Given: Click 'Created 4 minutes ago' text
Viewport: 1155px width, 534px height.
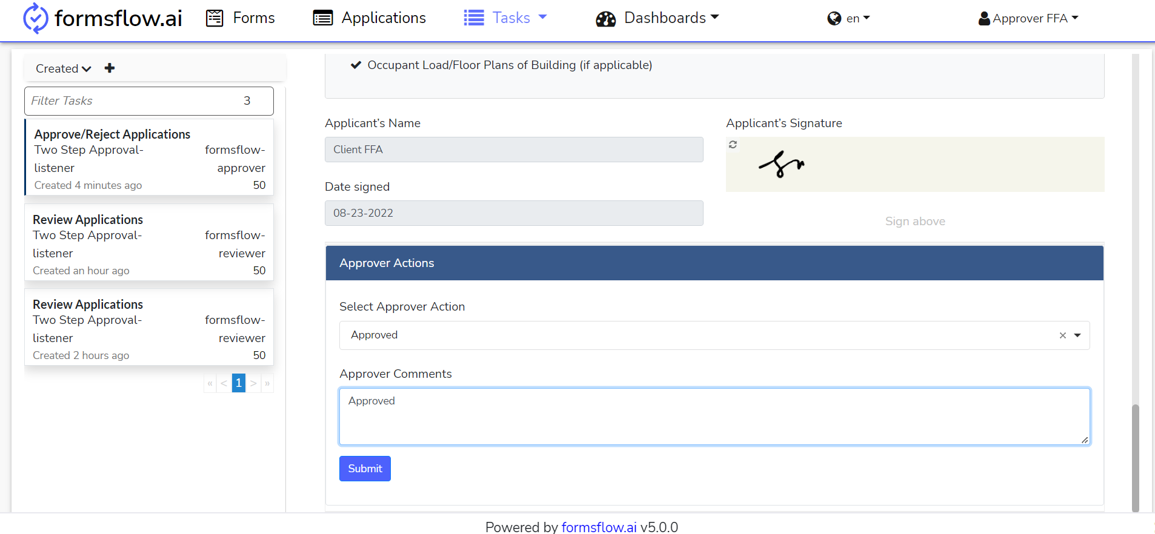Looking at the screenshot, I should click(88, 185).
